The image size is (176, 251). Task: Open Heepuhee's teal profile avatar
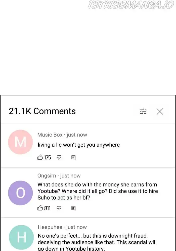coord(21,237)
